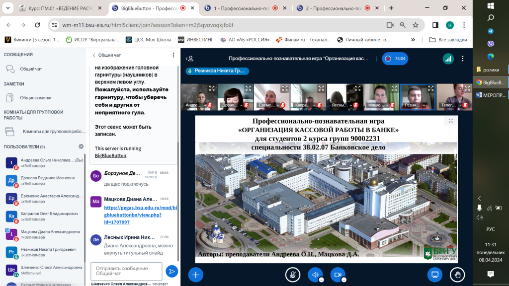
Task: Open Викинги bookmark
Action: click(31, 40)
